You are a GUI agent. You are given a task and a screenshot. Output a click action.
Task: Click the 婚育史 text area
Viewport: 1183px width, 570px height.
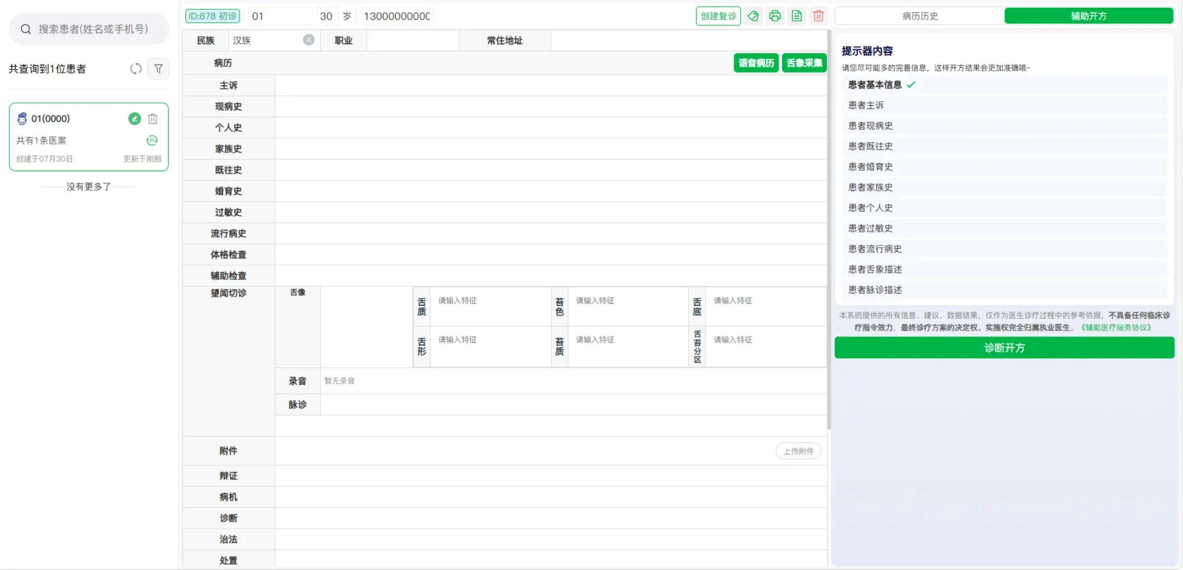coord(551,191)
